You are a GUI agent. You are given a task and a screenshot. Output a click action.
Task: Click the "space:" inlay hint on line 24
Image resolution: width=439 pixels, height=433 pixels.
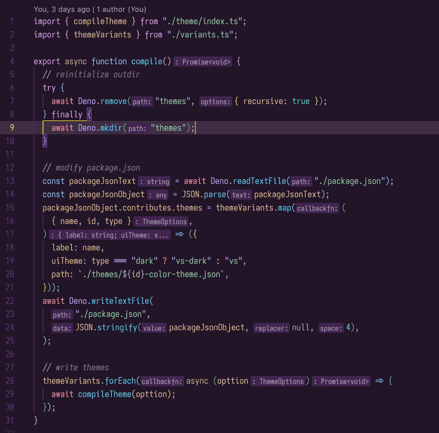pyautogui.click(x=331, y=328)
